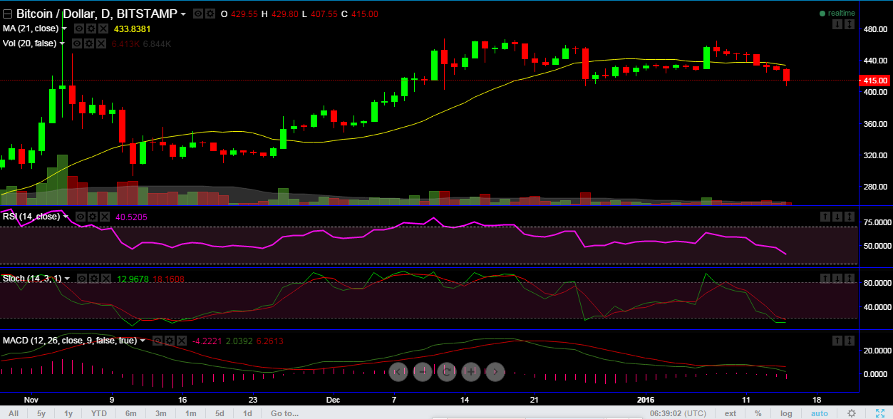
Task: Hide the Bitcoin / Dollar main series with eye icon
Action: point(197,14)
